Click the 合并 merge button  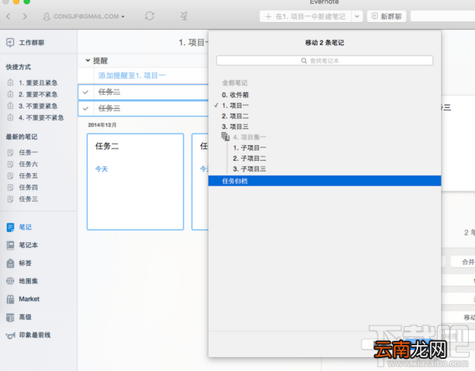pyautogui.click(x=463, y=262)
